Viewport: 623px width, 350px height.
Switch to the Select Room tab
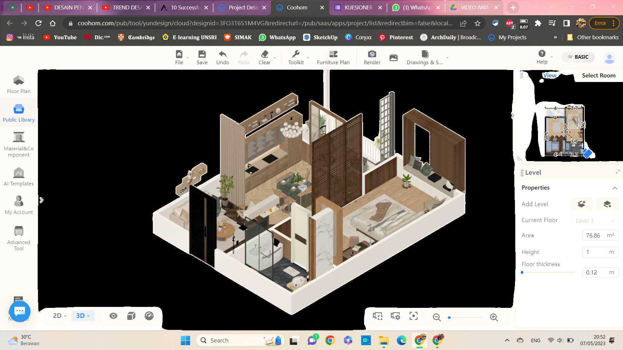[598, 76]
